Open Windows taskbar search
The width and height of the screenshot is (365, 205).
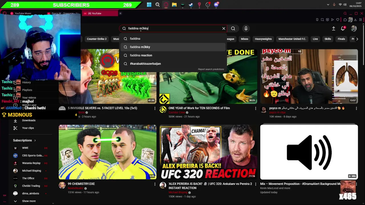[157, 5]
